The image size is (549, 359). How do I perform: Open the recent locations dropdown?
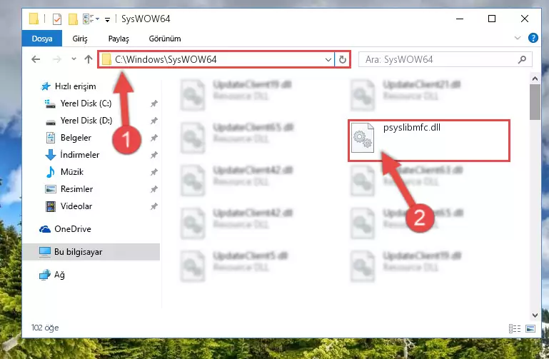74,59
